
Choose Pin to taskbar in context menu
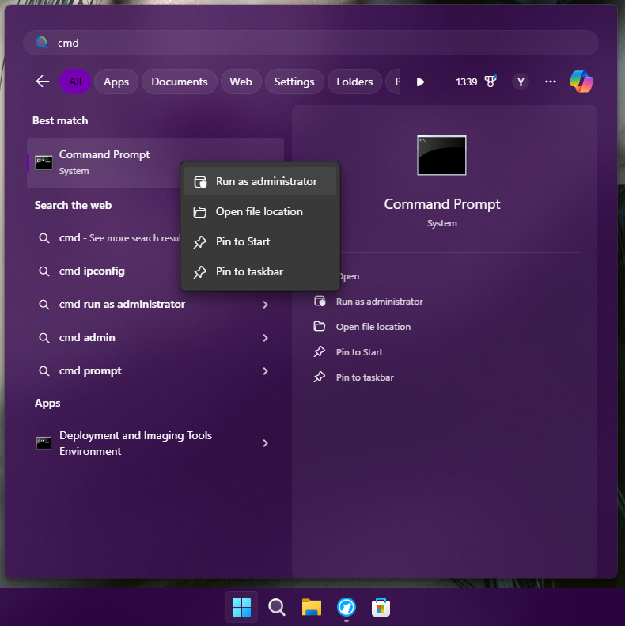point(260,272)
